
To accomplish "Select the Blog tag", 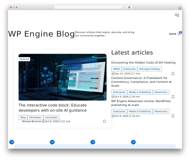I will coord(23,117).
